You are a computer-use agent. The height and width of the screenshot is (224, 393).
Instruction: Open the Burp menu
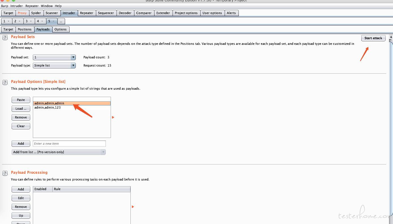(5, 6)
